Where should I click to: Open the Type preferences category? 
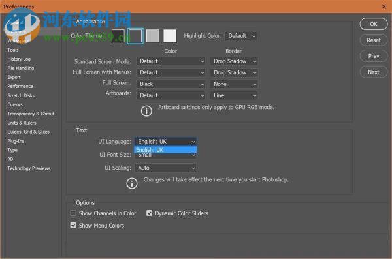click(12, 150)
